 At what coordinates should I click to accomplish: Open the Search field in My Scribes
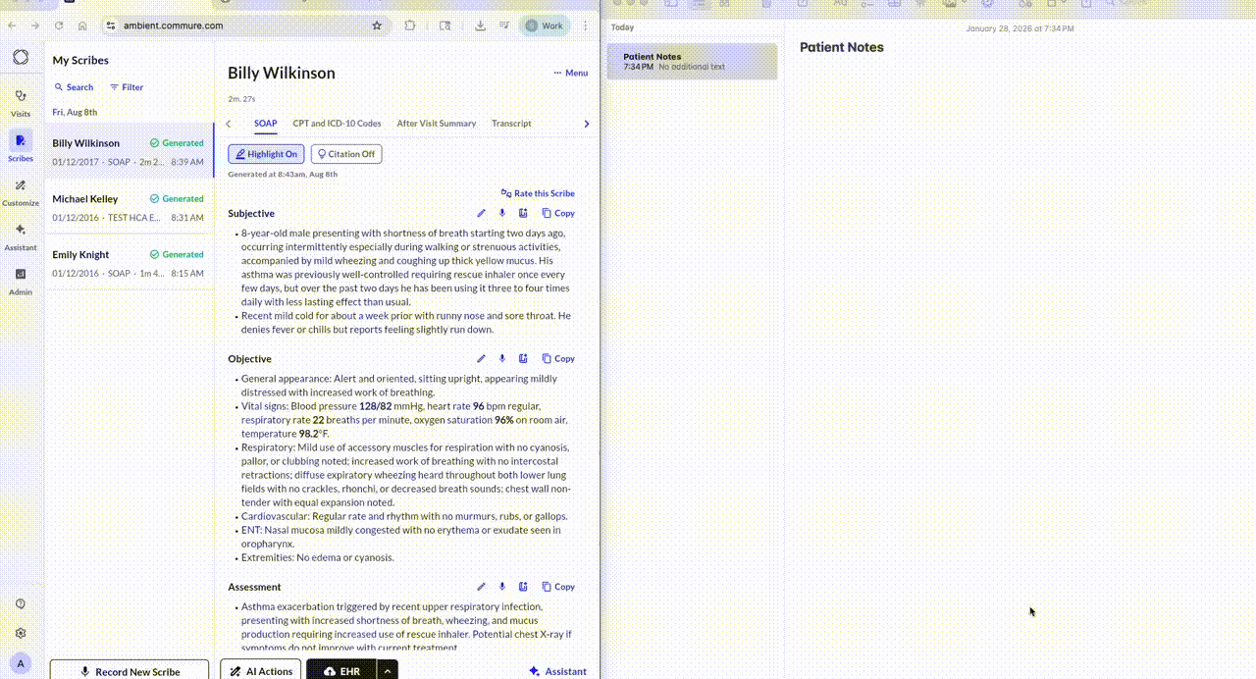[x=74, y=86]
